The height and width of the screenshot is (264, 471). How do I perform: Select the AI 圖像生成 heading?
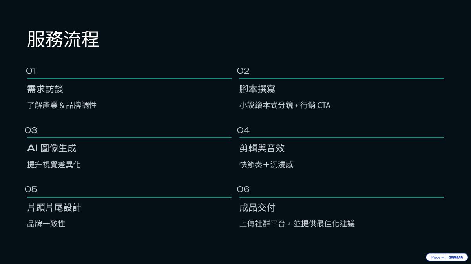click(52, 148)
